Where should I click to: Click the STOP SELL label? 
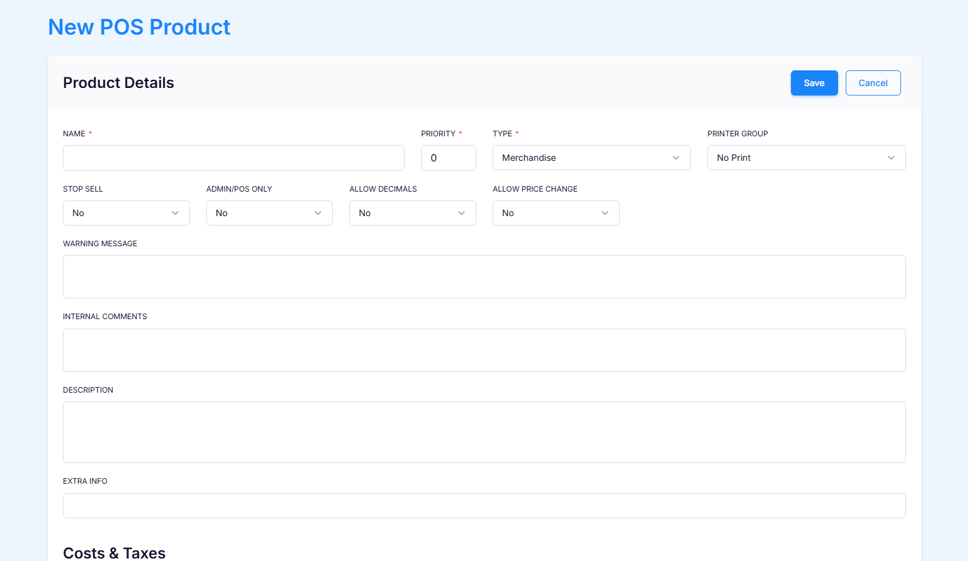point(83,189)
